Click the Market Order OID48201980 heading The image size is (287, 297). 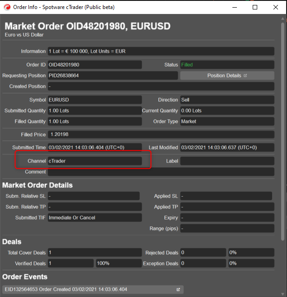pos(88,26)
